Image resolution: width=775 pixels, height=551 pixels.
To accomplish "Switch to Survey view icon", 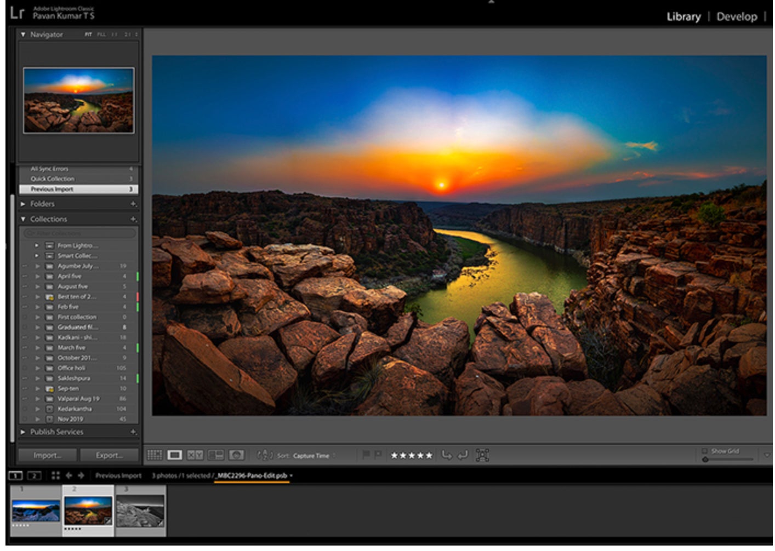I will pos(216,455).
